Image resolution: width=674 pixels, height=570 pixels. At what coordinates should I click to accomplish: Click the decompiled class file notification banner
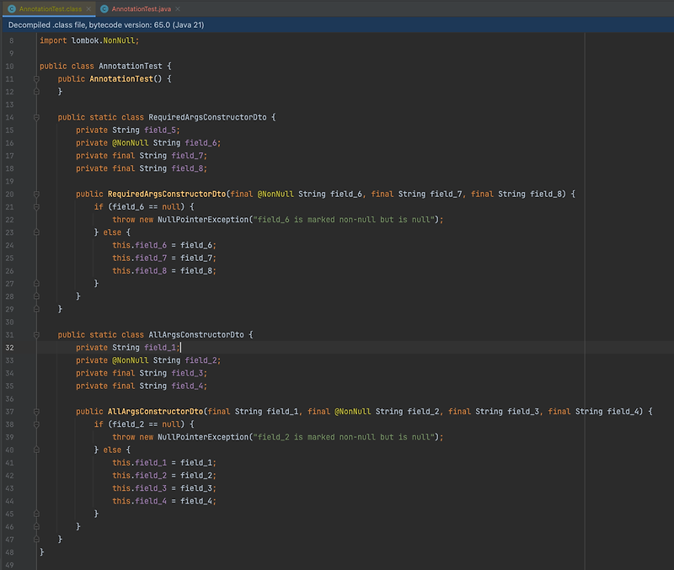pyautogui.click(x=106, y=25)
